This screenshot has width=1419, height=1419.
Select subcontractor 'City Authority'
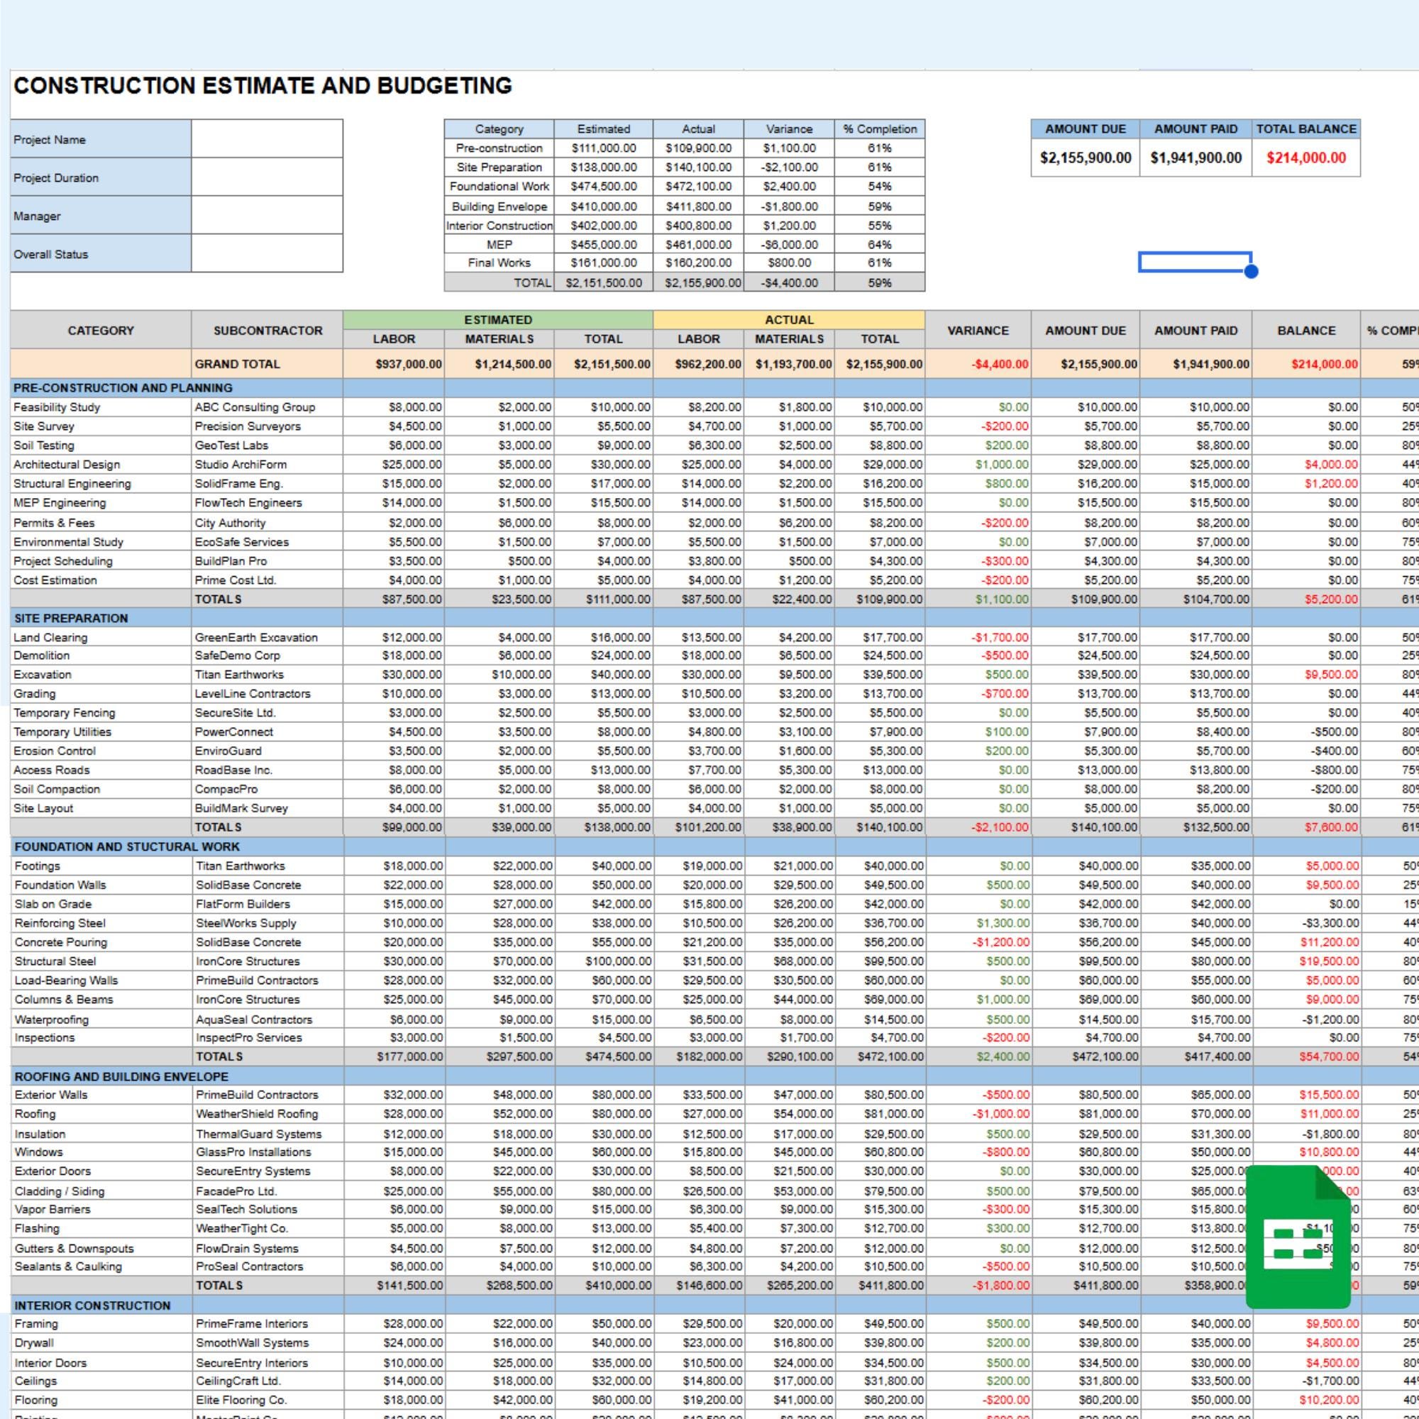click(268, 523)
